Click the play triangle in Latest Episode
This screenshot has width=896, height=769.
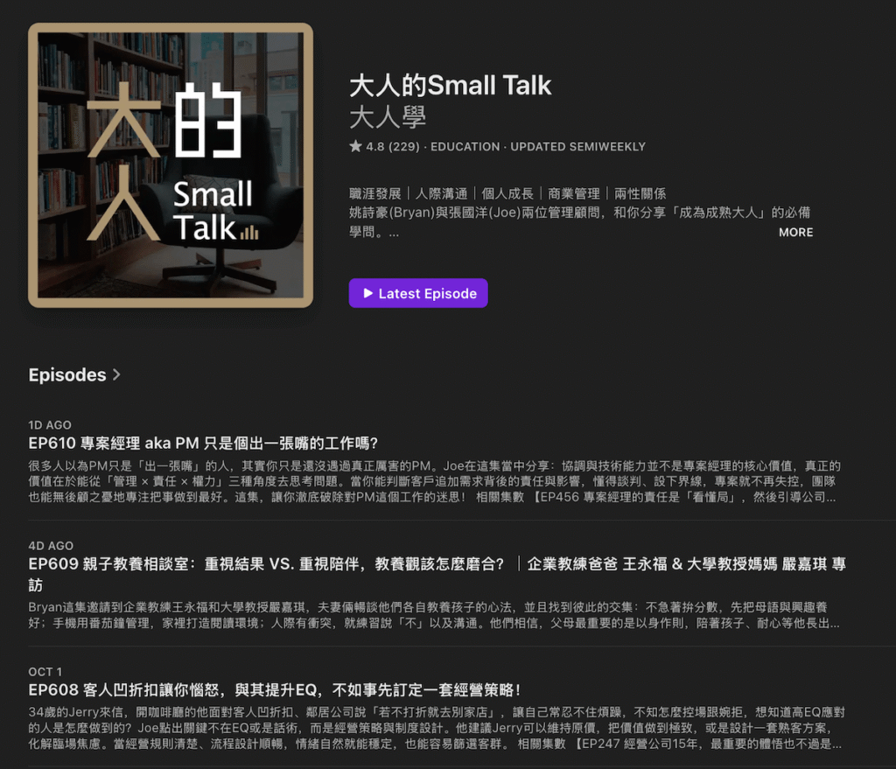pyautogui.click(x=368, y=293)
